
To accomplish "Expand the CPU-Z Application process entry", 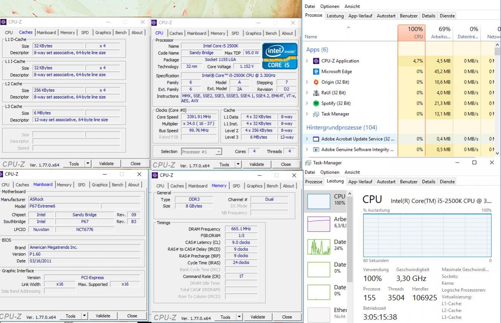I will pyautogui.click(x=307, y=61).
